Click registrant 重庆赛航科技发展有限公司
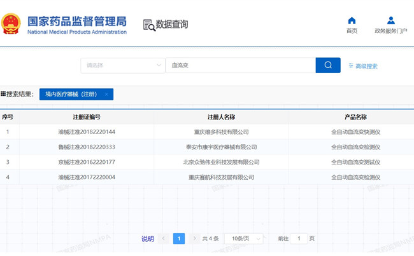Image resolution: width=414 pixels, height=256 pixels. (221, 177)
